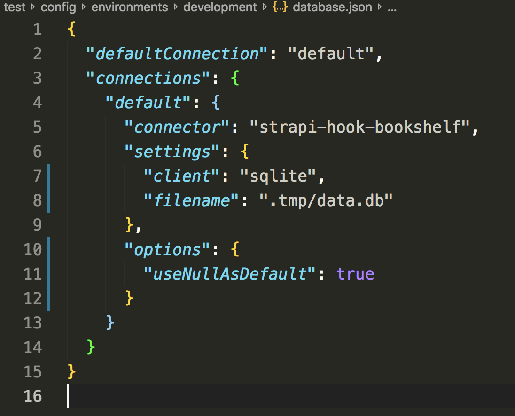Click the "default" key on line 4
This screenshot has height=416, width=515.
coord(148,103)
